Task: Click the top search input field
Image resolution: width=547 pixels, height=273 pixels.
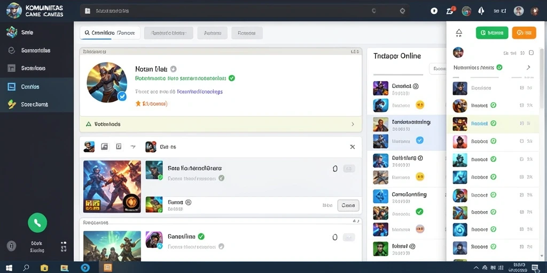Action: 244,11
